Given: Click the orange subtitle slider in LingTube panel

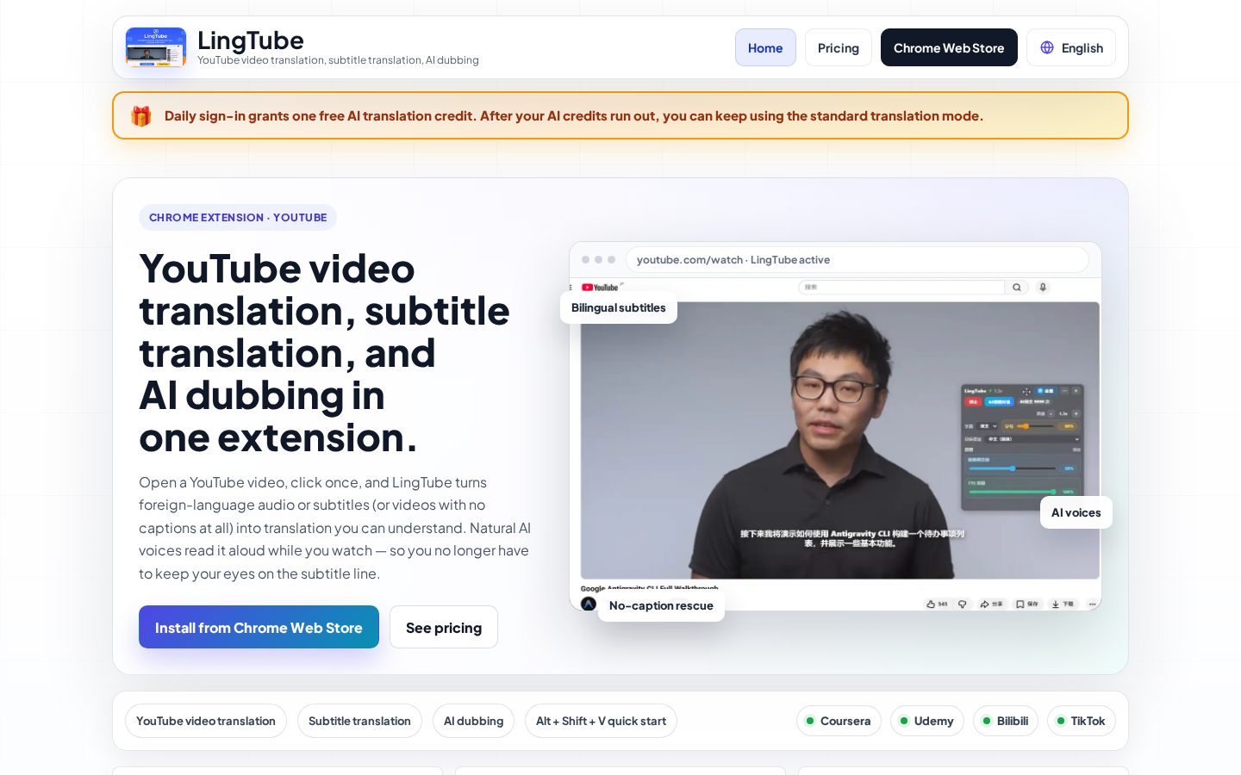Looking at the screenshot, I should pyautogui.click(x=1035, y=426).
